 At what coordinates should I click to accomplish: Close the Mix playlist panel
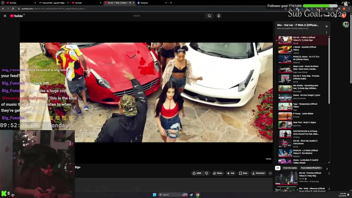[326, 26]
